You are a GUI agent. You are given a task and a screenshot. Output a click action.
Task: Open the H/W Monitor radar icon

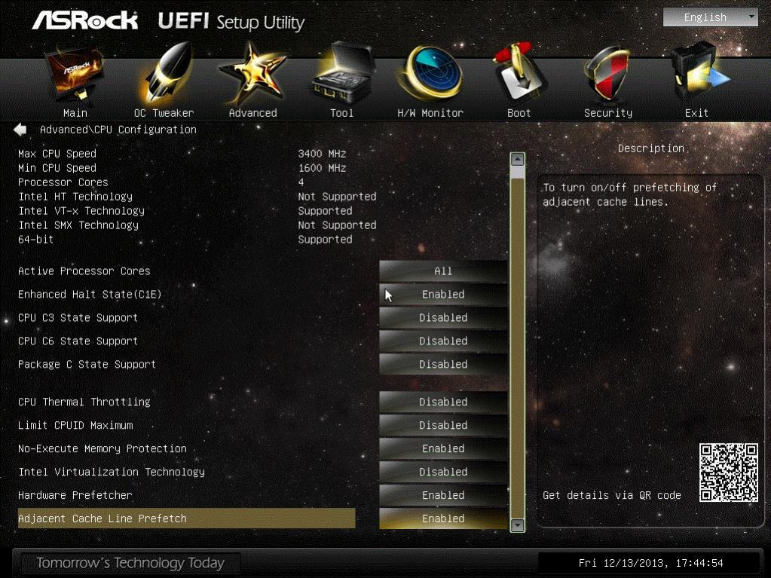[x=431, y=73]
